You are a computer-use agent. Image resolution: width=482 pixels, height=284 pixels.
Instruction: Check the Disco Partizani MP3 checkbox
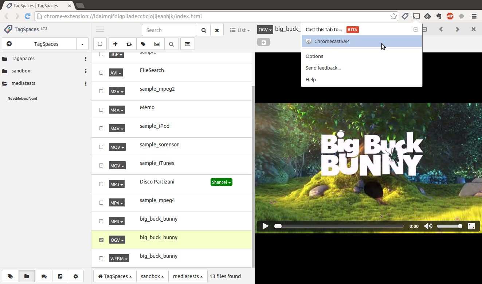[101, 184]
